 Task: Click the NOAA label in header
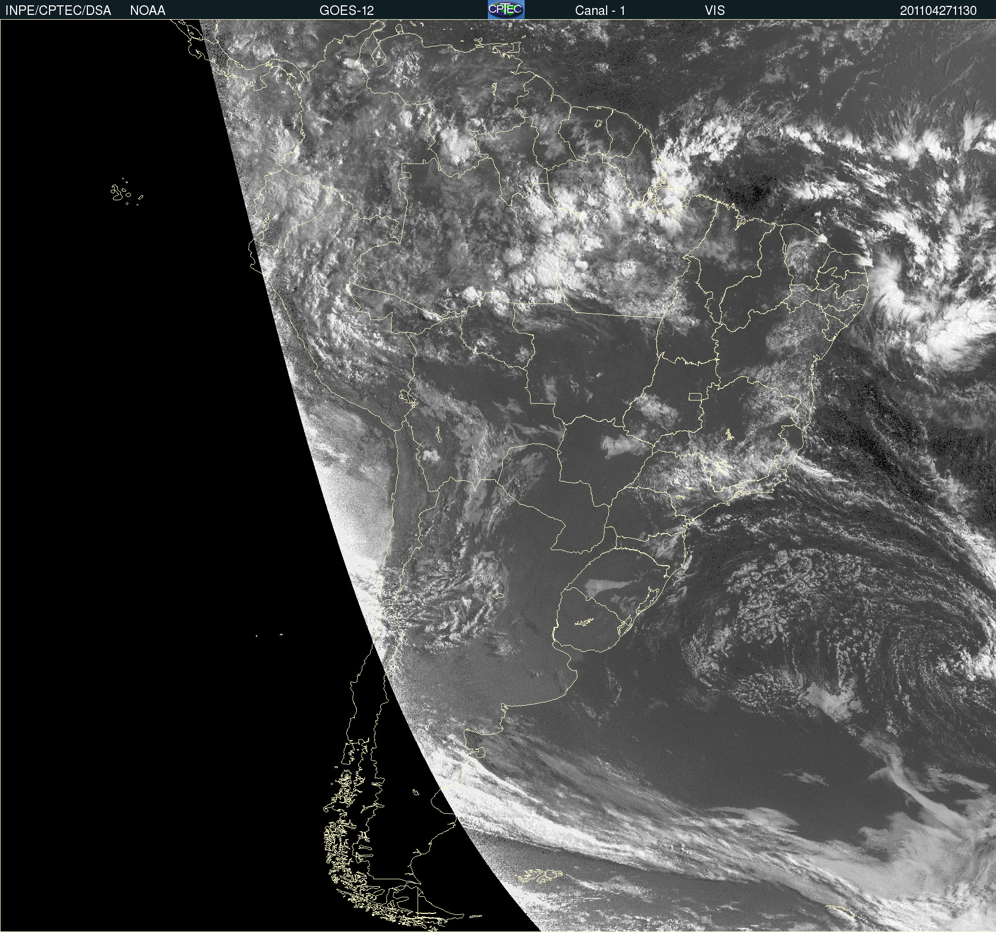pyautogui.click(x=148, y=11)
